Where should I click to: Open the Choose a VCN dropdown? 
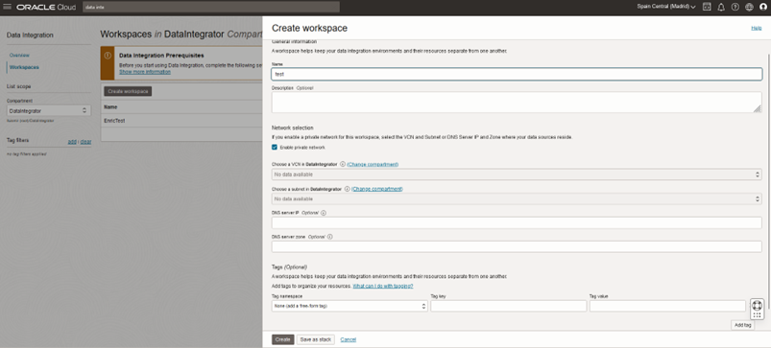tap(517, 174)
